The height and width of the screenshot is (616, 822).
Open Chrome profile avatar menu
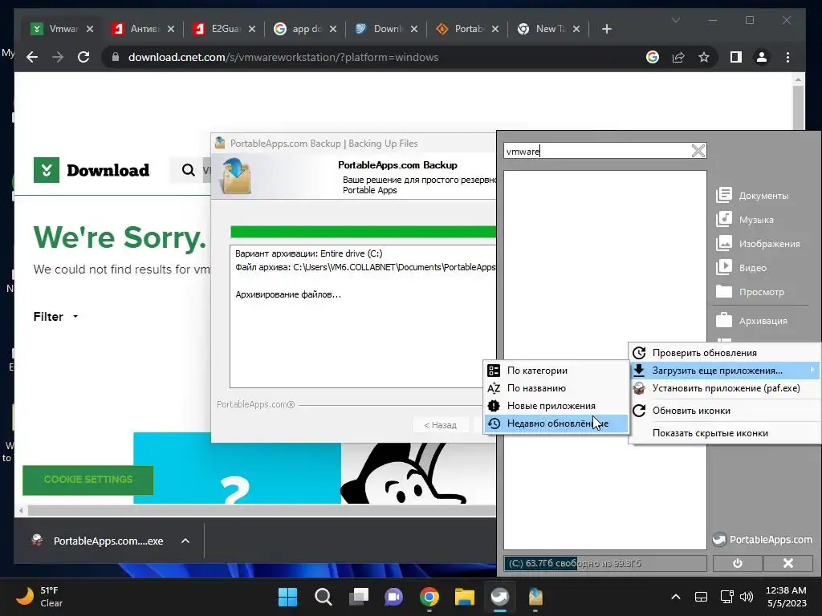click(x=762, y=57)
